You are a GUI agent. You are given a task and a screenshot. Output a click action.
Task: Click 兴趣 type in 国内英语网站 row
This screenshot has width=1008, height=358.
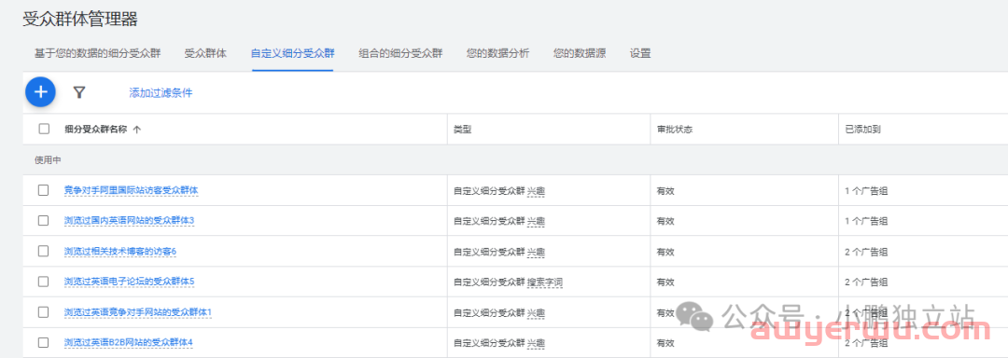coord(536,221)
